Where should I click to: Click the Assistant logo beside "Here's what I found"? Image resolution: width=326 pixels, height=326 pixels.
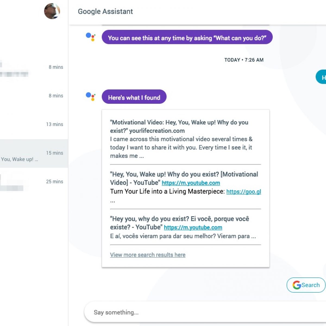(x=90, y=96)
